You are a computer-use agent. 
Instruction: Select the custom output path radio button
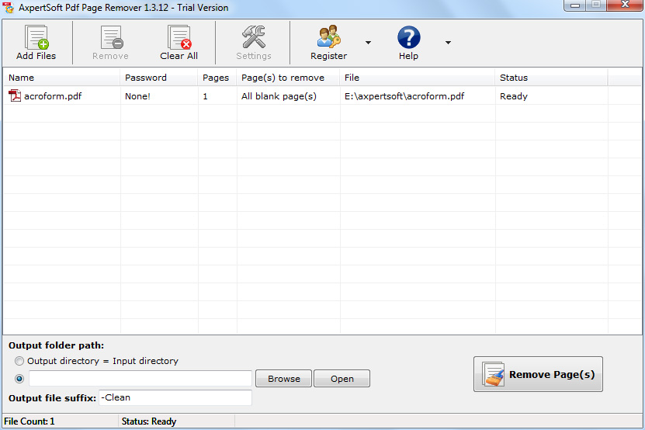(x=19, y=379)
